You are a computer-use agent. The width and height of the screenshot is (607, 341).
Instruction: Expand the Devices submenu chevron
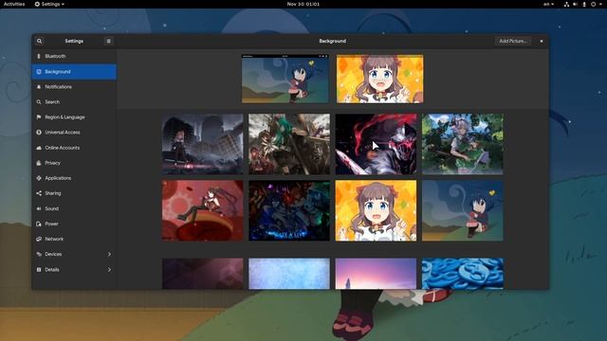(109, 254)
